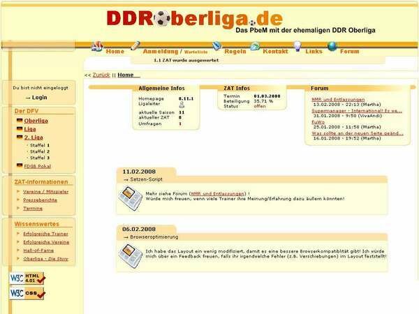Click the flag icon beside 2. Liga
The width and height of the screenshot is (419, 314).
pyautogui.click(x=20, y=137)
